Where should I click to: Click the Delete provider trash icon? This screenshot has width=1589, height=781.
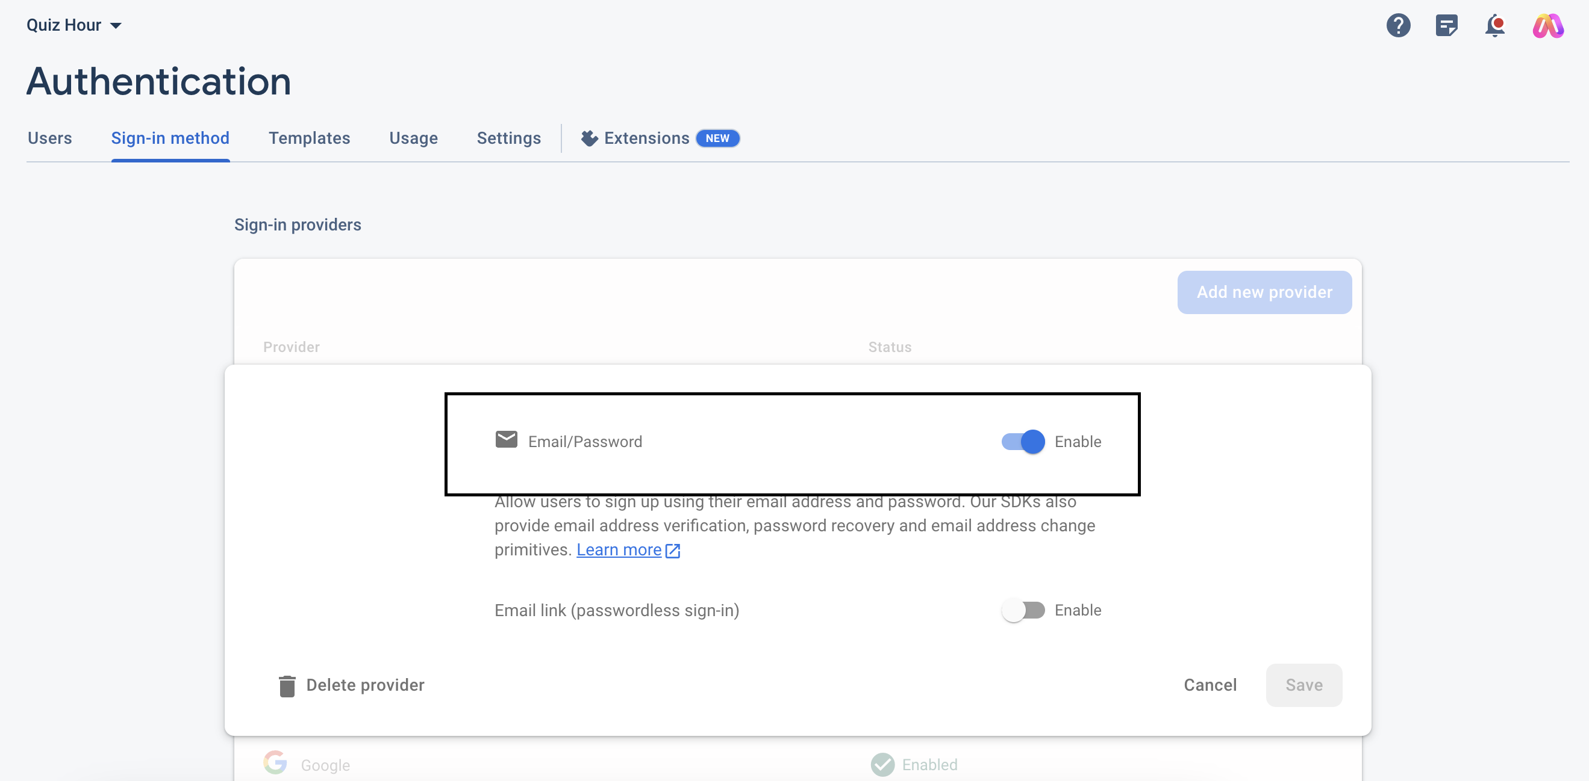click(x=287, y=685)
